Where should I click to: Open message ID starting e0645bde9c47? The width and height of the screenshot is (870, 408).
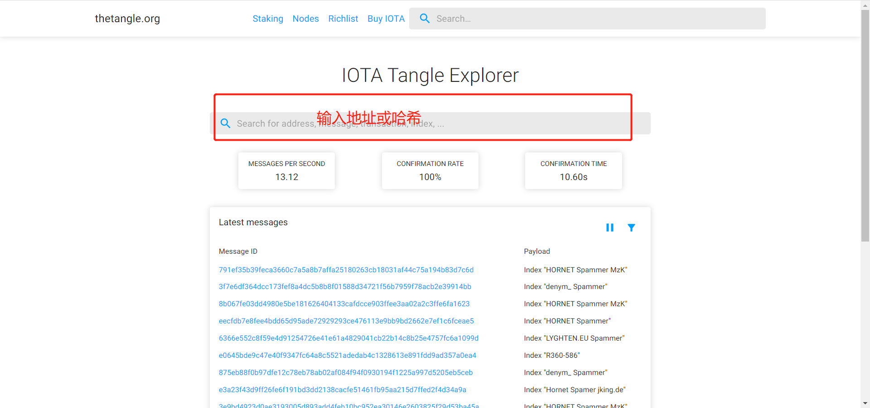pos(348,356)
